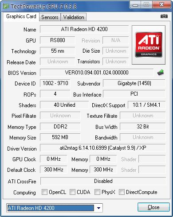Click the Subvendor value Gigabyte (1458)
The width and height of the screenshot is (173, 217).
coord(134,83)
